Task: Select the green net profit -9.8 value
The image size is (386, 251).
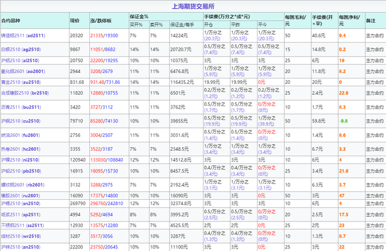Action: 343,121
